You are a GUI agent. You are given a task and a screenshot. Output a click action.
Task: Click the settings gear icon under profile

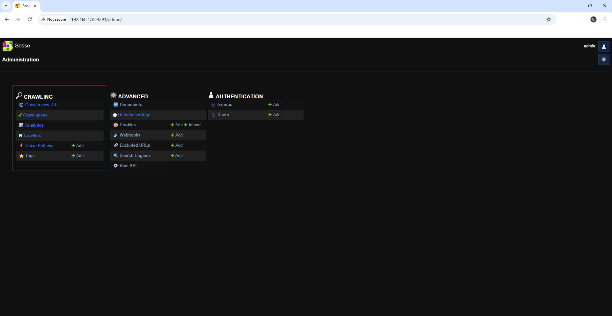[x=603, y=60]
